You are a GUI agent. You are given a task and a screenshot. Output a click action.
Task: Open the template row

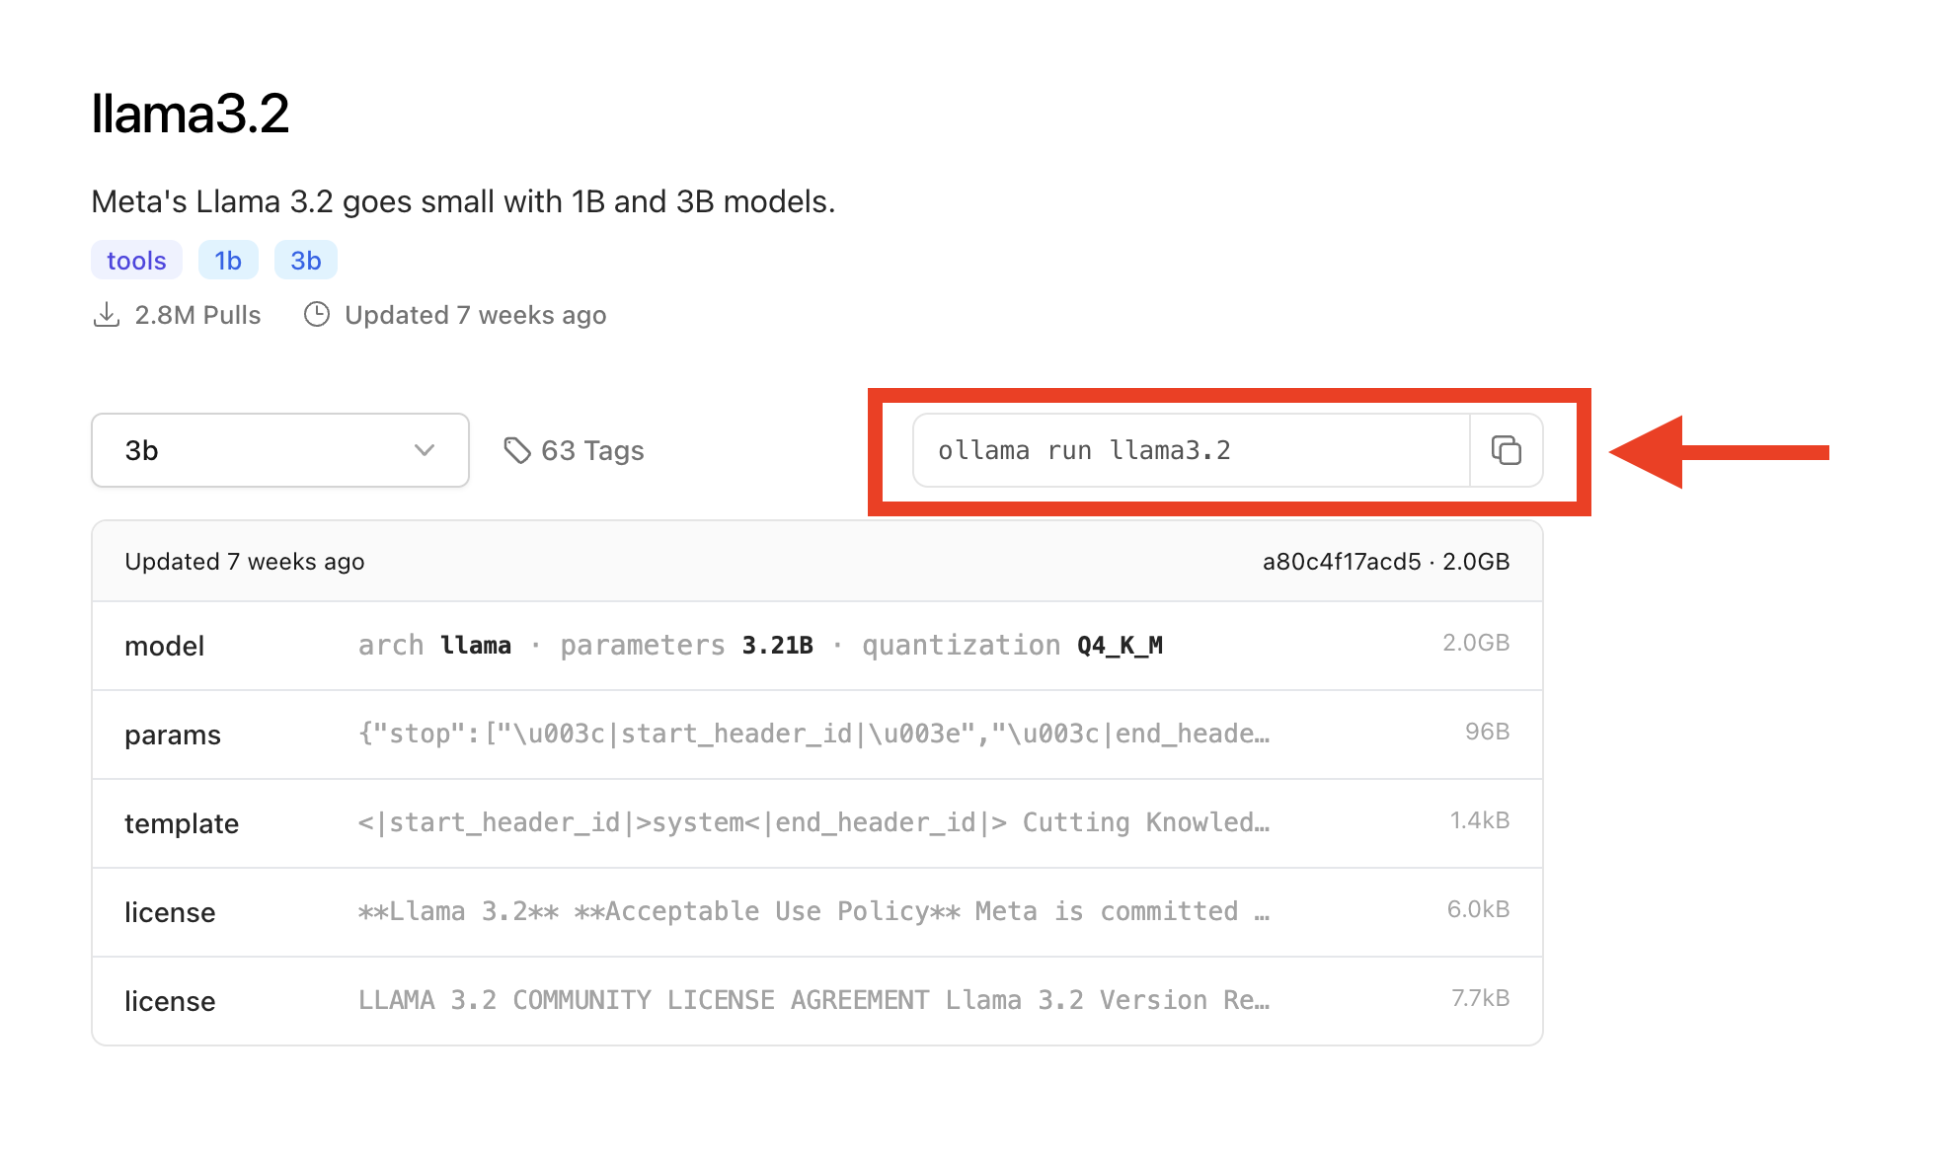[x=817, y=823]
